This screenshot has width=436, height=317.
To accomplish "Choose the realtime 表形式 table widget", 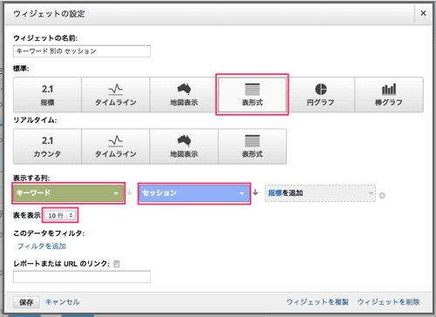I will coord(252,146).
